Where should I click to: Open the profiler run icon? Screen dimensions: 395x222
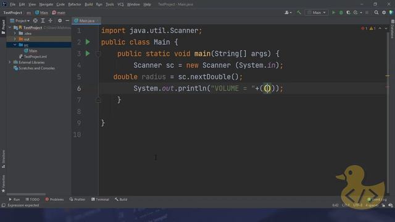point(355,12)
